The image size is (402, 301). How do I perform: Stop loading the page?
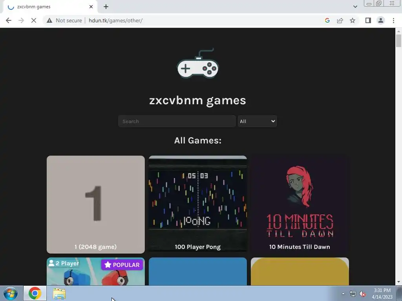click(34, 20)
